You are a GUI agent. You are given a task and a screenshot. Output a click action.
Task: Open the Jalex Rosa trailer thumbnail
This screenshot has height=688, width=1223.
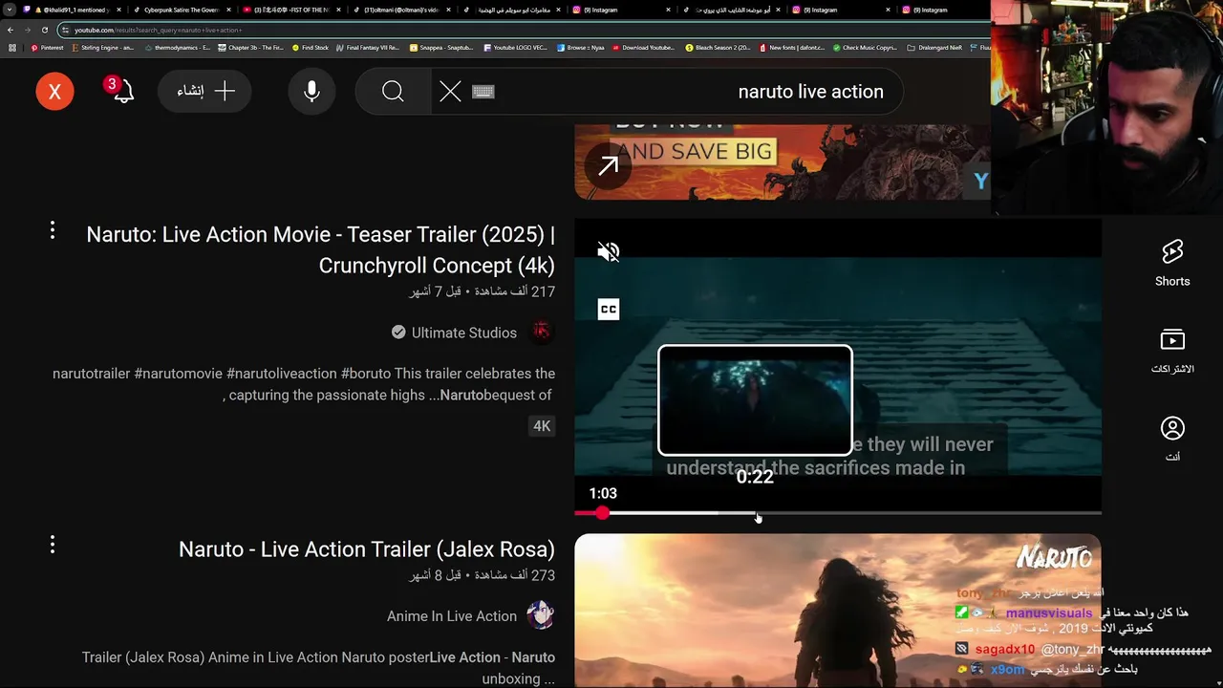click(x=837, y=611)
